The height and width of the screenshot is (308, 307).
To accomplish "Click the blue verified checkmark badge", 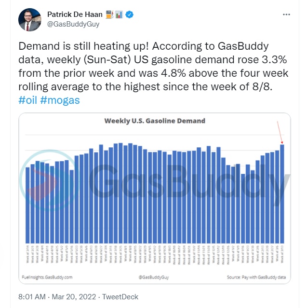I will [130, 14].
